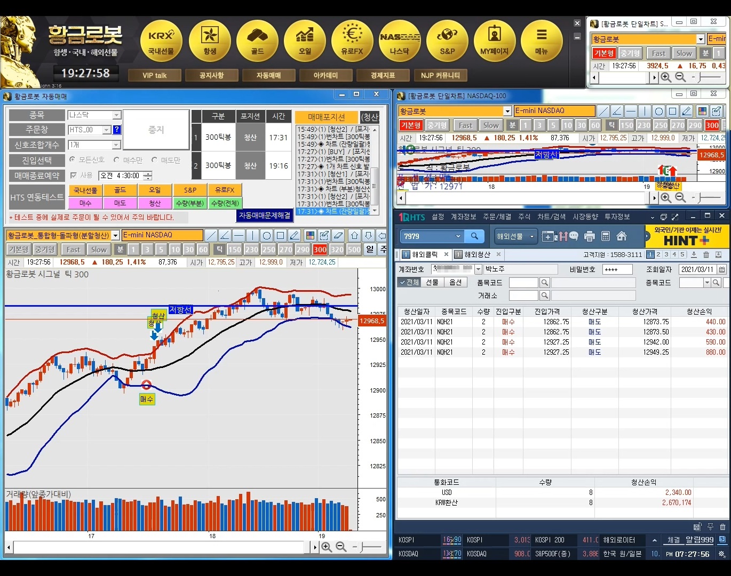731x576 pixels.
Task: Click the printer icon in 1QHTS toolbar
Action: coord(590,236)
